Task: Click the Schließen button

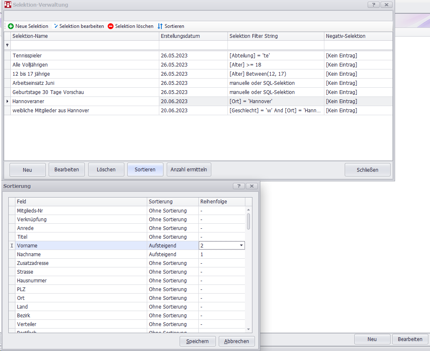Action: pos(367,170)
